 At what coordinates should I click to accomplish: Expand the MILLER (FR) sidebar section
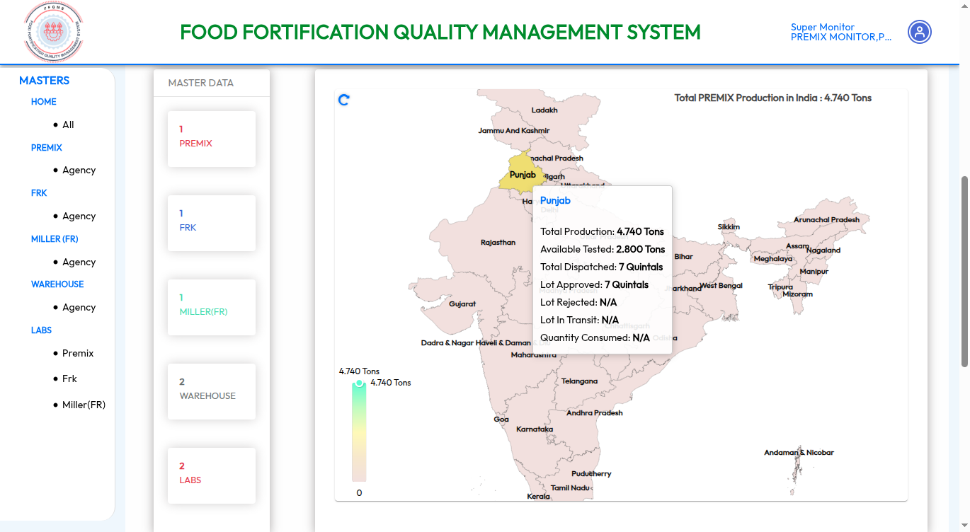pyautogui.click(x=55, y=239)
